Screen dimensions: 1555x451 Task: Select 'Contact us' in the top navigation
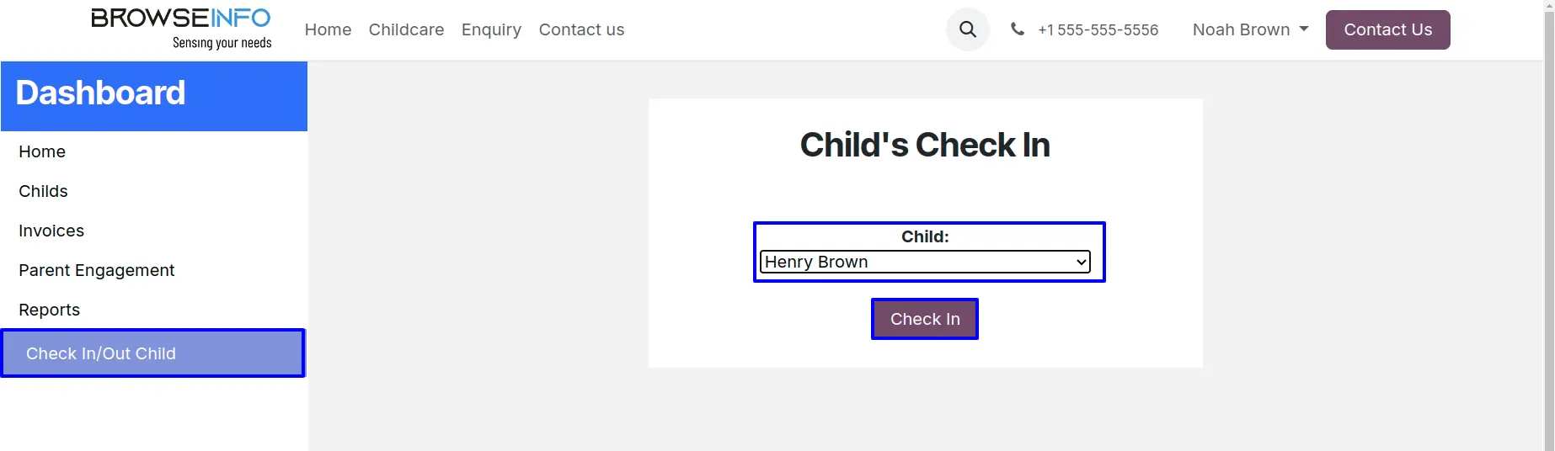(x=581, y=29)
